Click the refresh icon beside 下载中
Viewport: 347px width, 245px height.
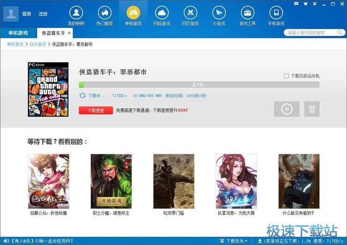[82, 95]
